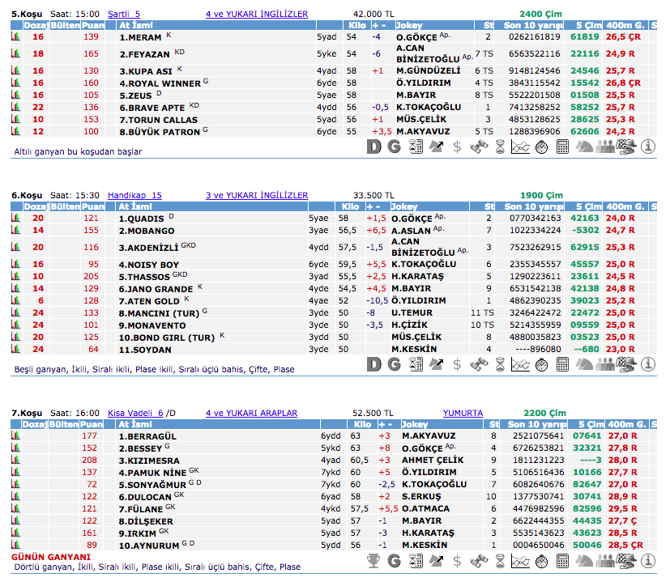Click the binoculars icon under race 5

click(x=479, y=146)
